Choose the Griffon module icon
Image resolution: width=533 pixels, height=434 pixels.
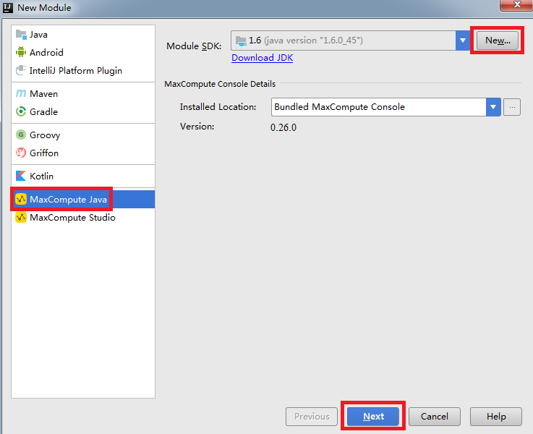pyautogui.click(x=21, y=153)
